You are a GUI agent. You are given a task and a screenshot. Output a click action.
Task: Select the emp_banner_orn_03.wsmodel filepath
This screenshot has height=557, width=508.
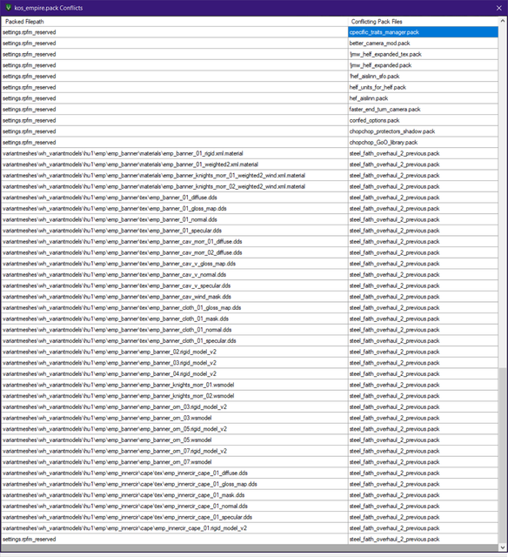pos(174,418)
